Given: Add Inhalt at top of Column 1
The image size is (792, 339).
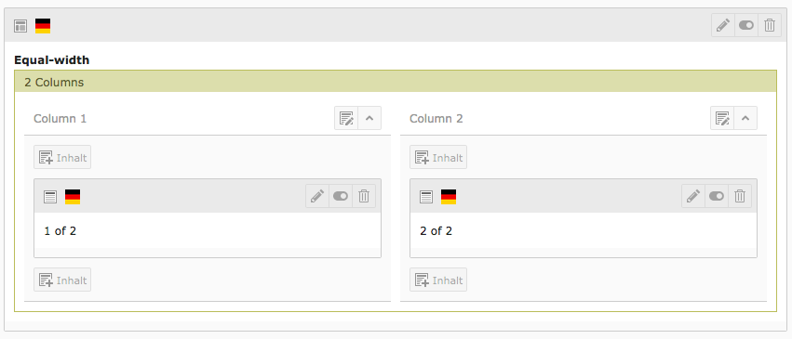Looking at the screenshot, I should pyautogui.click(x=62, y=157).
